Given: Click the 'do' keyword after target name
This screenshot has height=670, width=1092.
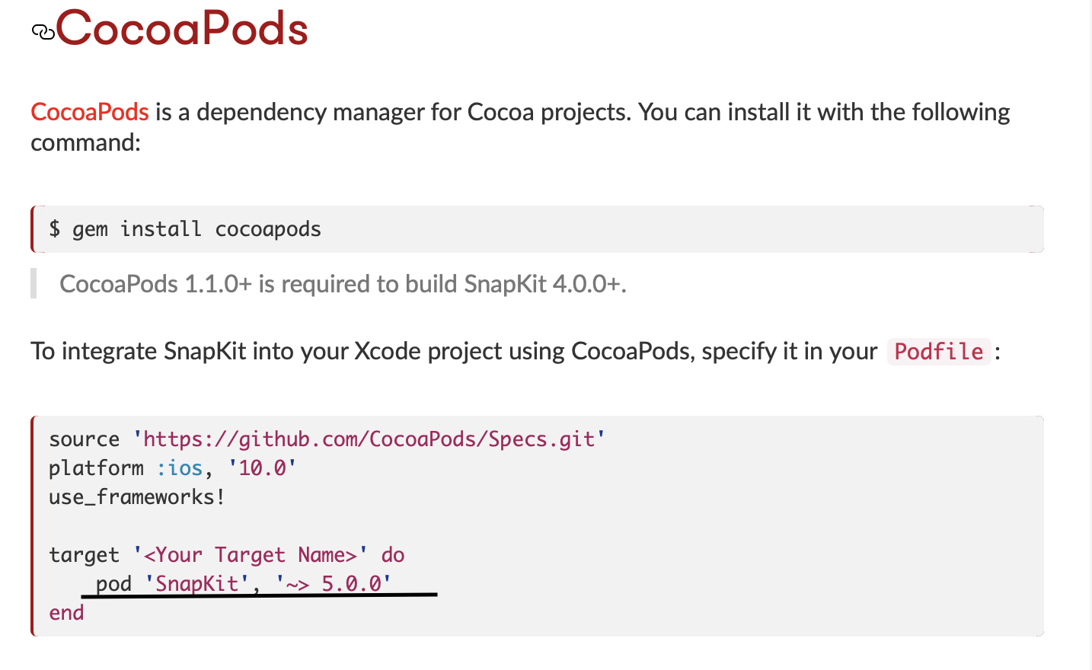Looking at the screenshot, I should tap(393, 555).
